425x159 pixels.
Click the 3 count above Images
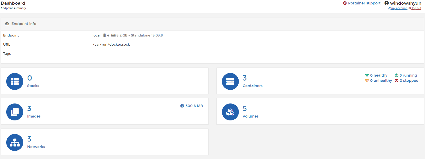(29, 108)
